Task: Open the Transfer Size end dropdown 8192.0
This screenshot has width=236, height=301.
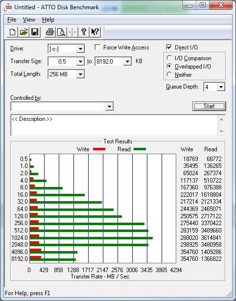Action: point(127,62)
